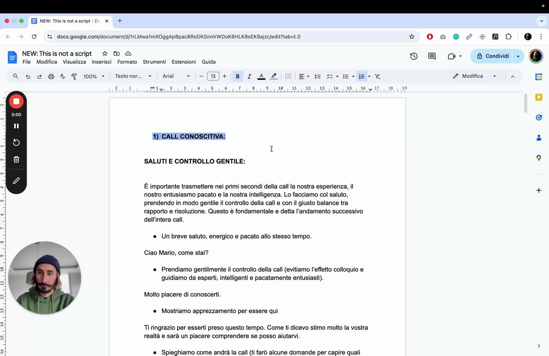Open the comments panel icon

pyautogui.click(x=432, y=56)
